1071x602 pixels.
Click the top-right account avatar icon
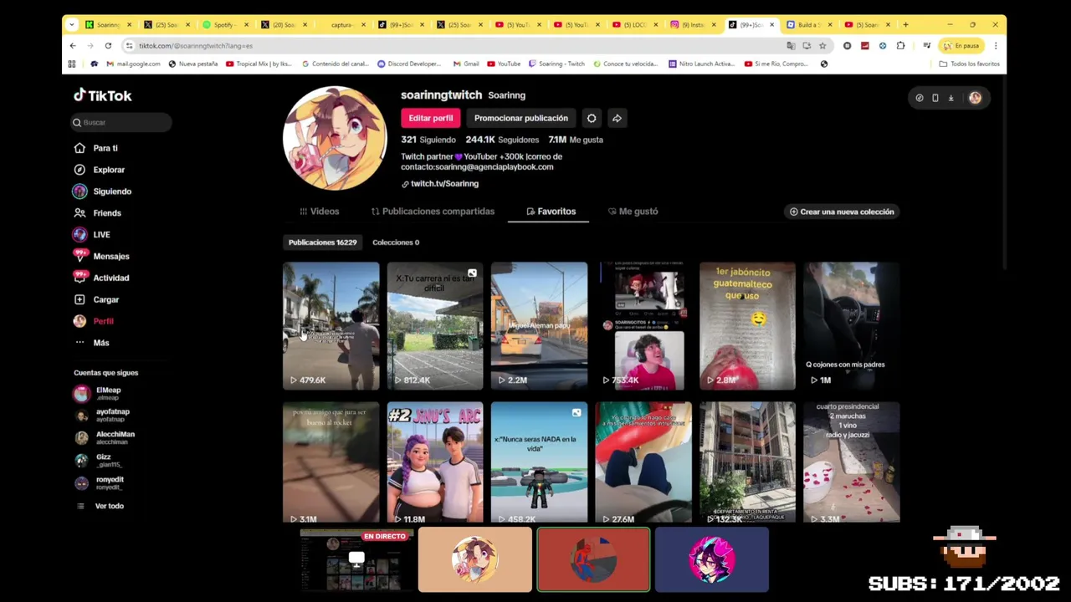tap(975, 98)
